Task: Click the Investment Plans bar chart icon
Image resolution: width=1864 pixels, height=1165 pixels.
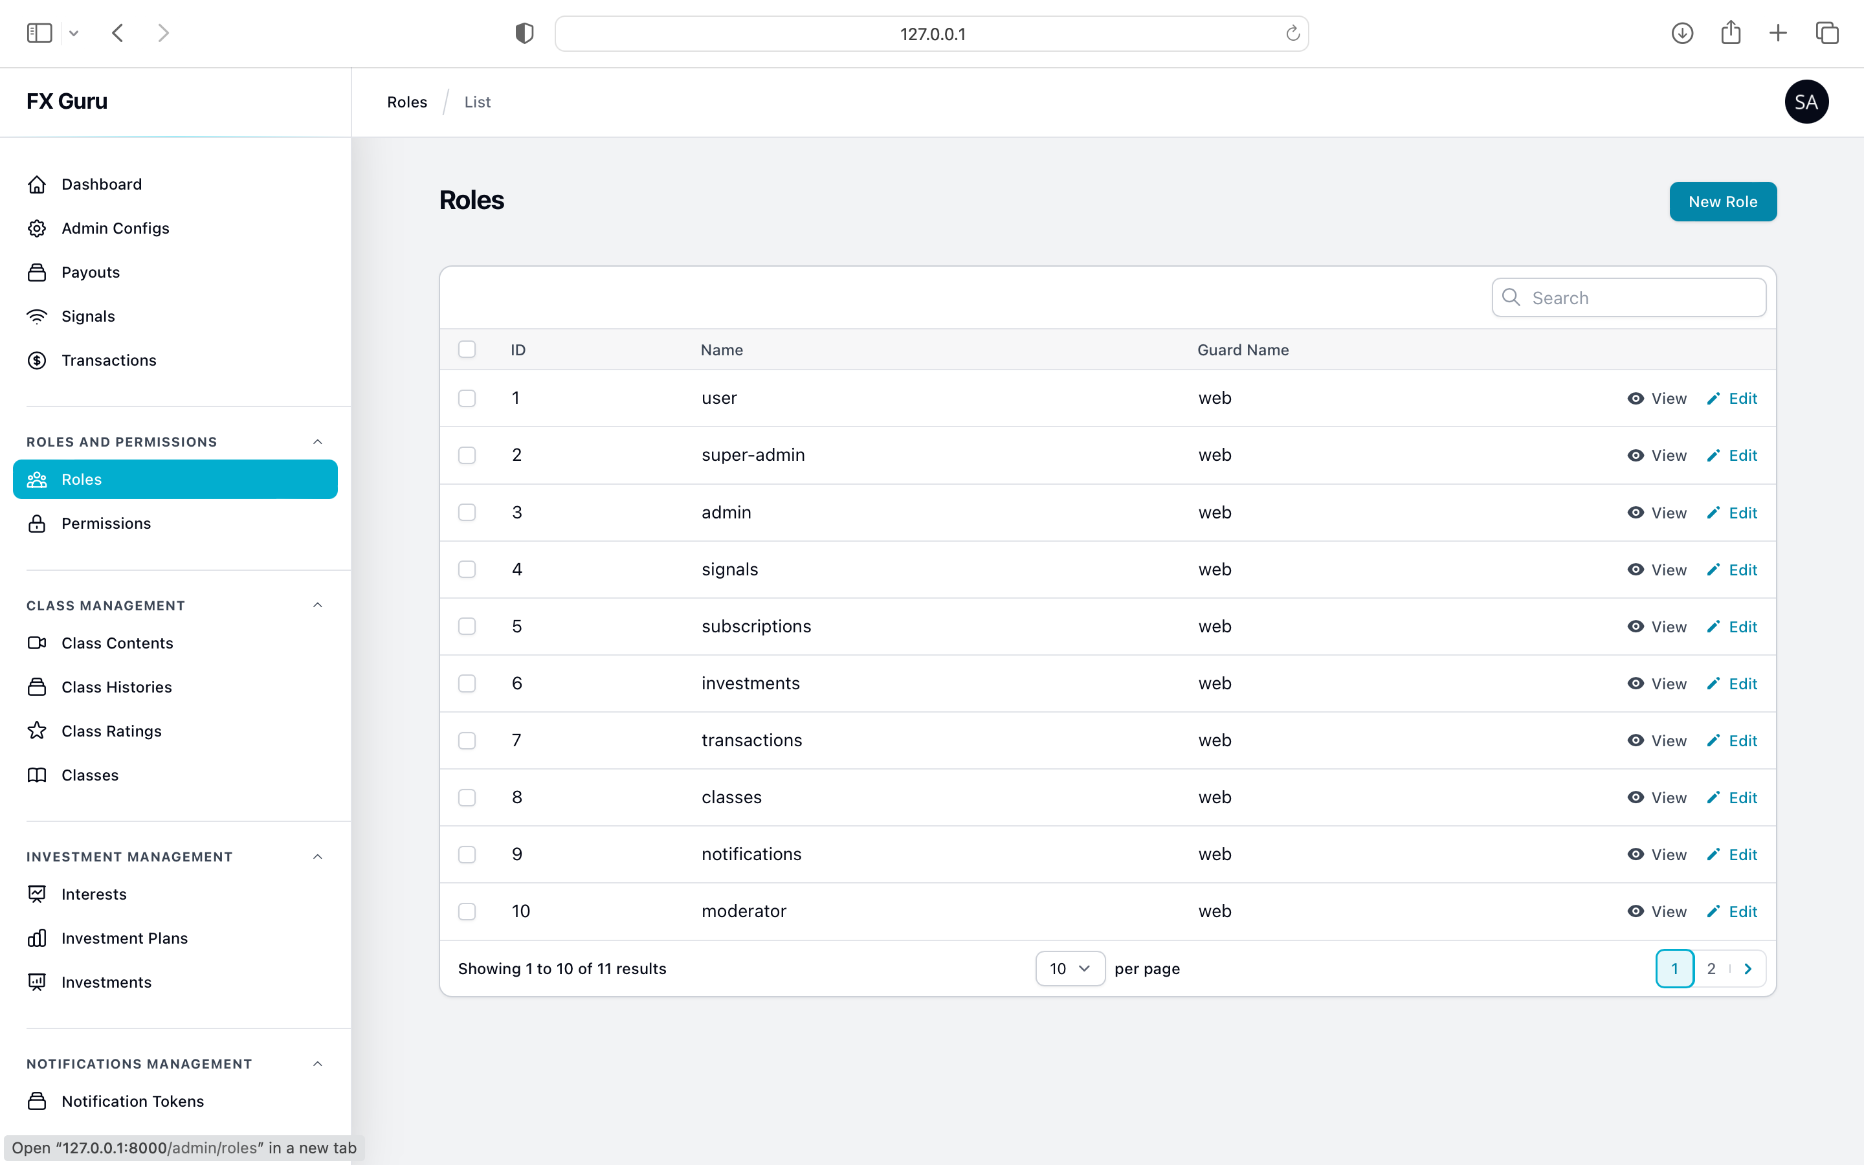Action: (37, 938)
